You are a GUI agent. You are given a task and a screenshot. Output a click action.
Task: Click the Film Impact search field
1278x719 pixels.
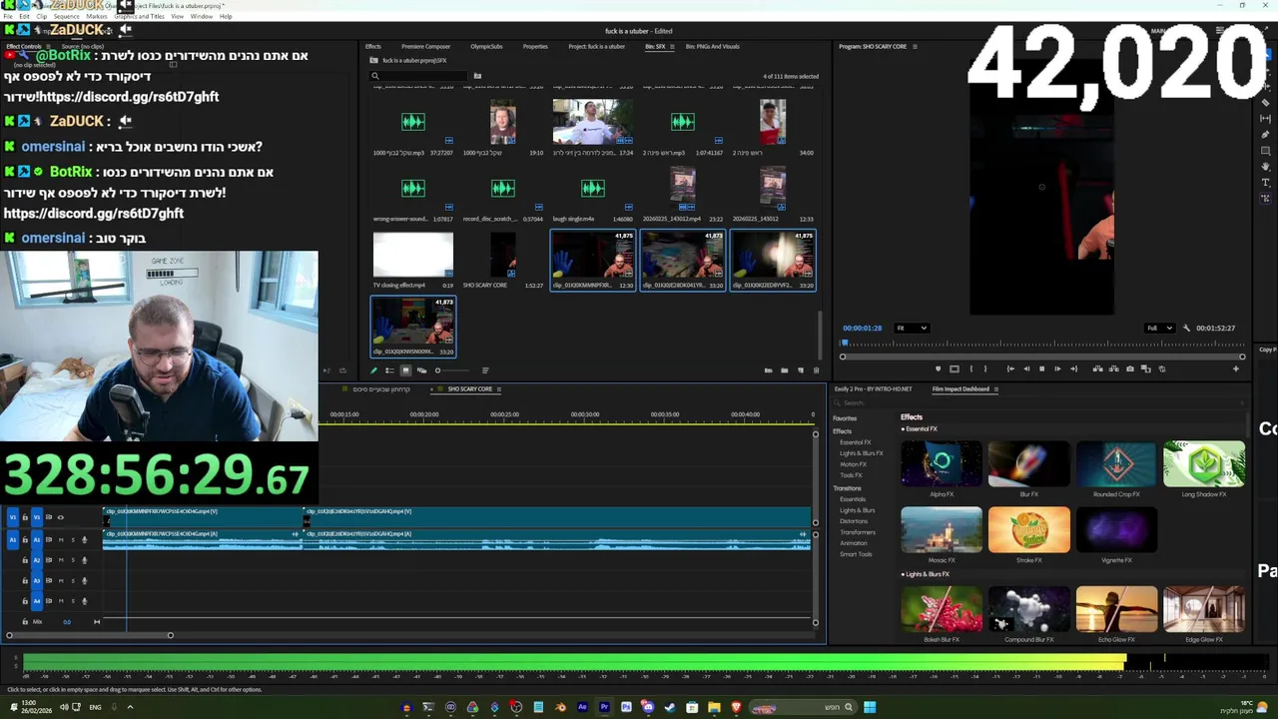[1038, 403]
